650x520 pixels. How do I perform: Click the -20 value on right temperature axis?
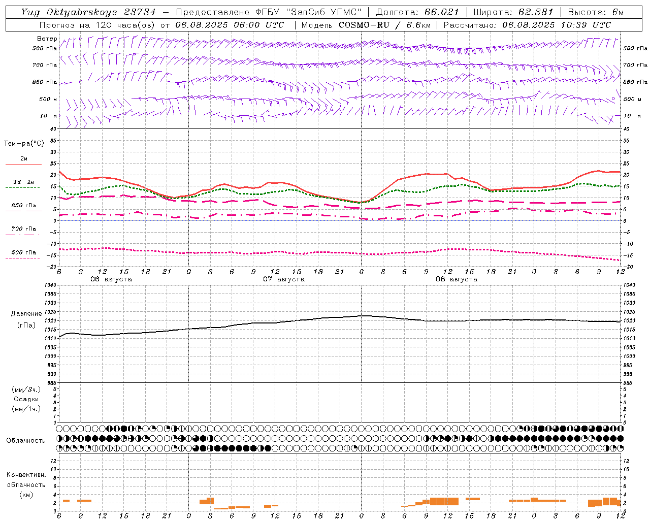coord(628,267)
